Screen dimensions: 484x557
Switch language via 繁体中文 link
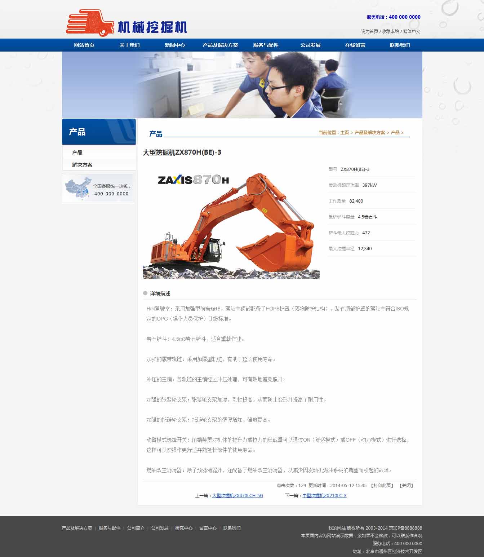pos(412,31)
